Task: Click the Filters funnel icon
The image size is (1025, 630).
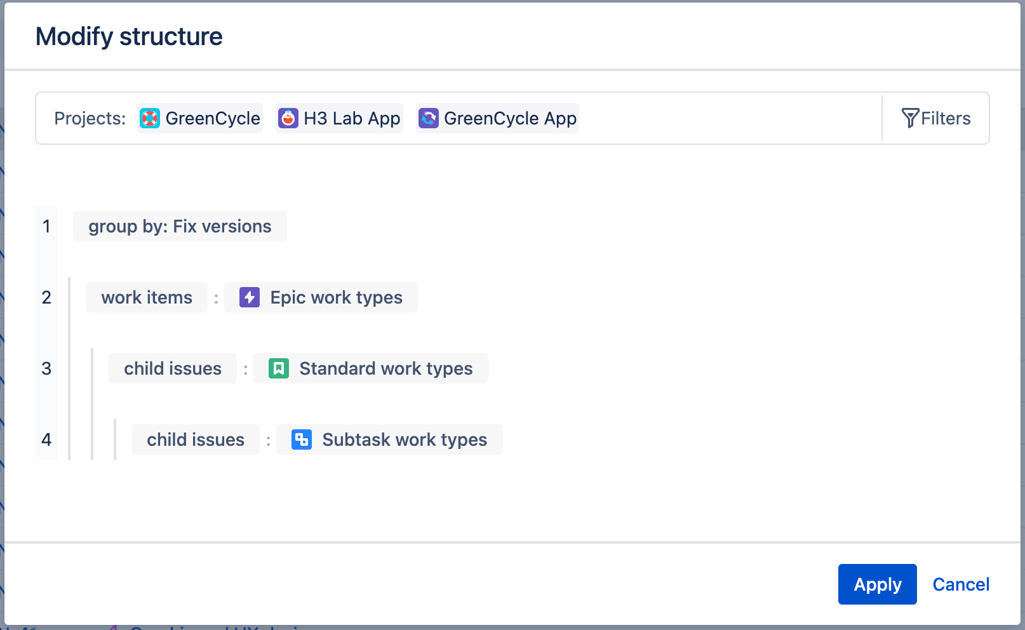Action: point(910,118)
